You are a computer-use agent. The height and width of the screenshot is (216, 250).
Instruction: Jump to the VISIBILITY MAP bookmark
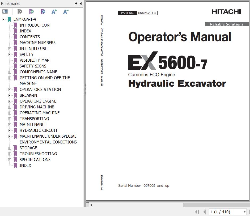[34, 60]
